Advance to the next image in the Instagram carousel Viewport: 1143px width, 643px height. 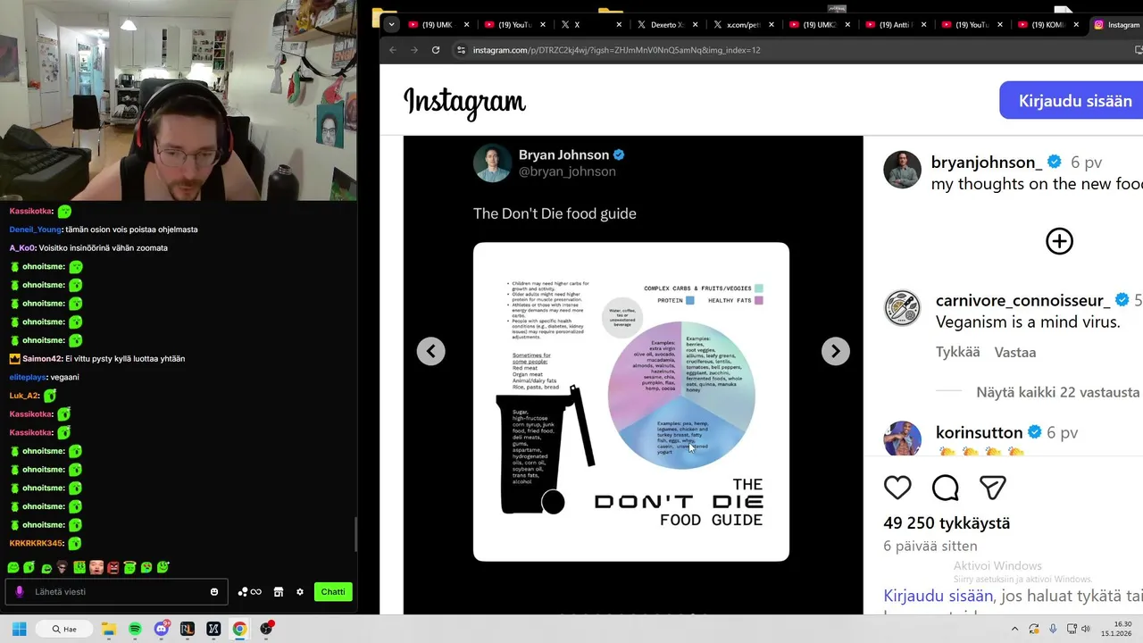(x=836, y=351)
